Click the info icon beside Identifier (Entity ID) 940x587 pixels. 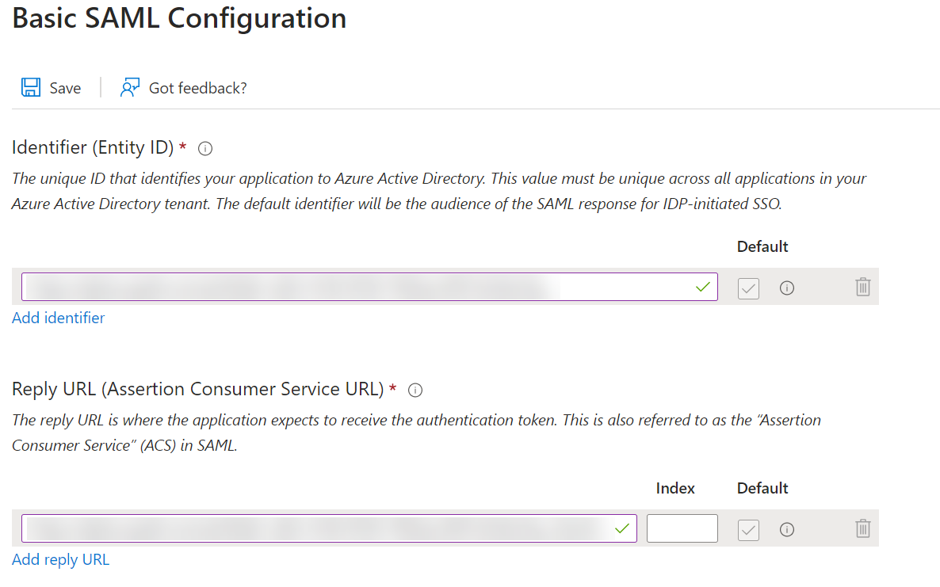[x=204, y=148]
